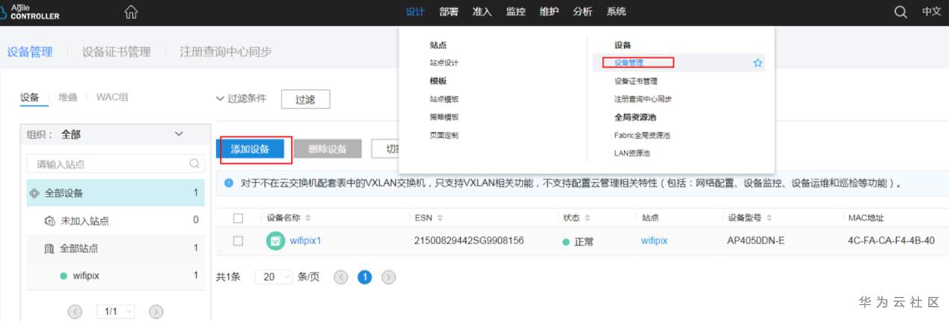Switch to the 设备管理 page tab
Screen dimensions: 949x321
click(x=30, y=51)
